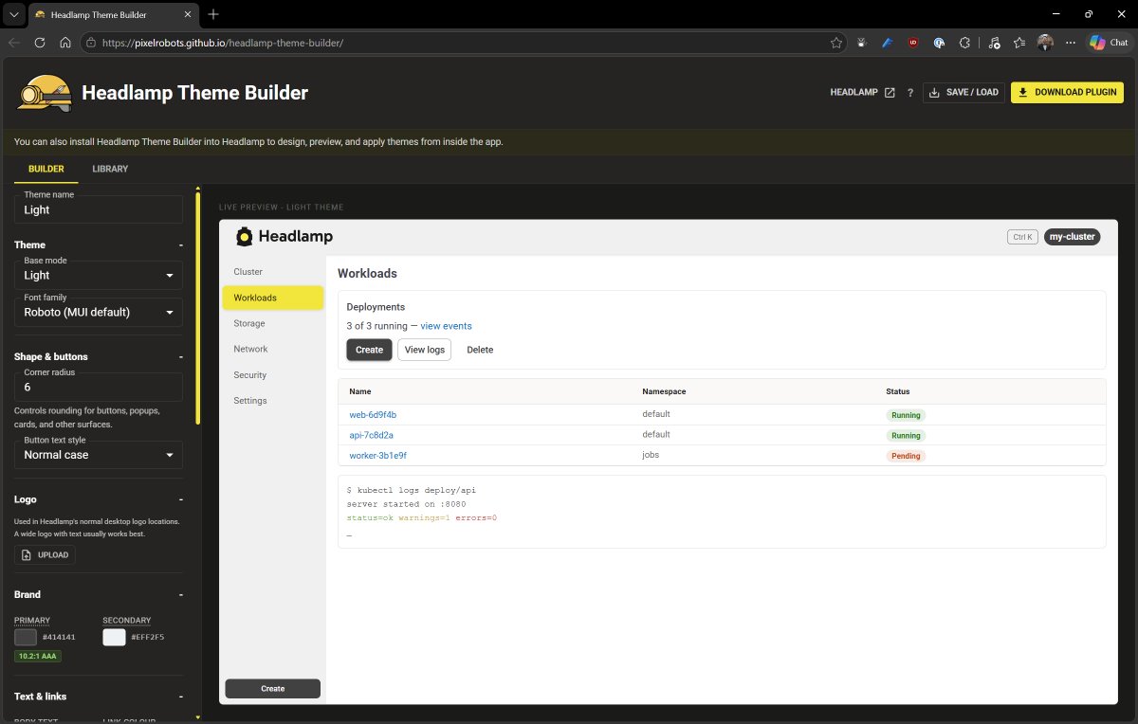Open the api-7c8d2a deployment link
This screenshot has height=724, width=1138.
click(x=371, y=435)
